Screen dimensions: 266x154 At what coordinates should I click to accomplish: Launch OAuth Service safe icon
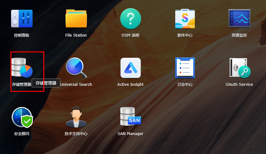(240, 68)
